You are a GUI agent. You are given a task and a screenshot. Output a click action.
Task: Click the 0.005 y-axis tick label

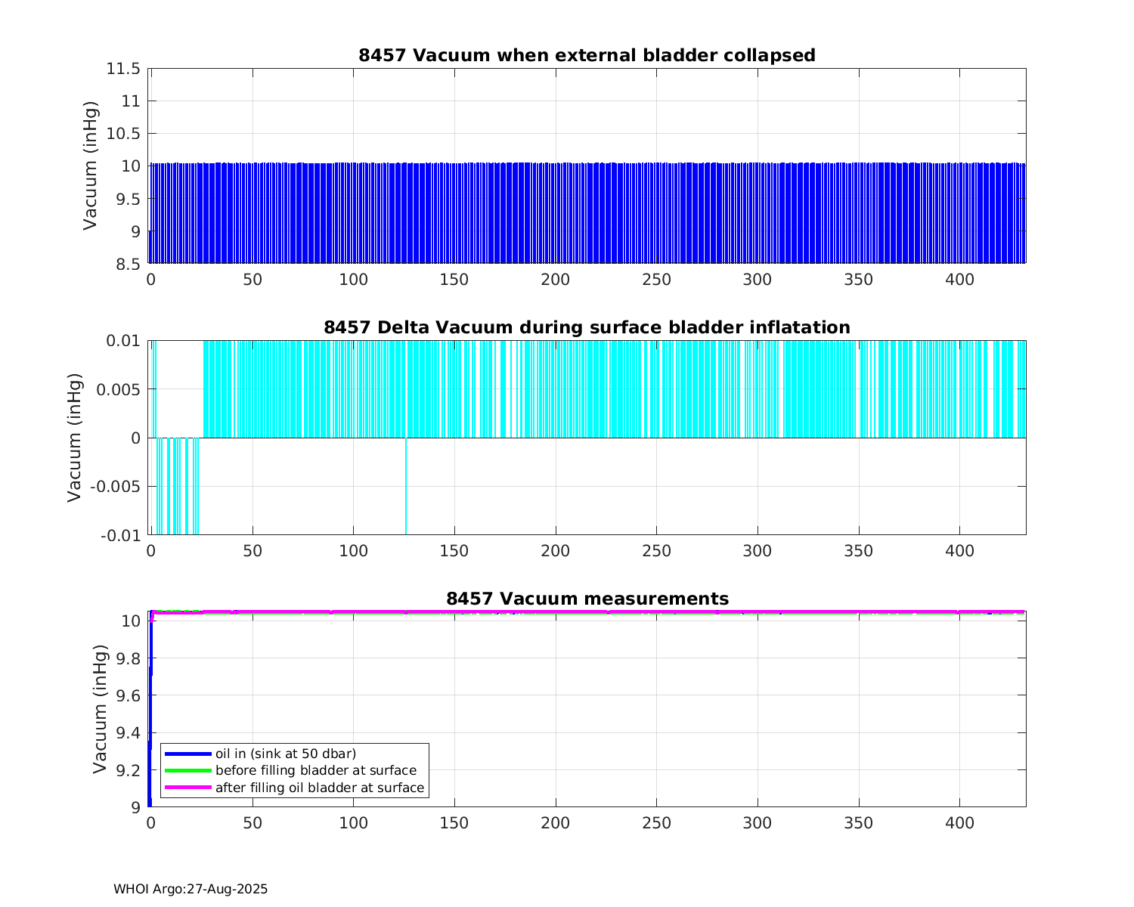click(x=119, y=389)
